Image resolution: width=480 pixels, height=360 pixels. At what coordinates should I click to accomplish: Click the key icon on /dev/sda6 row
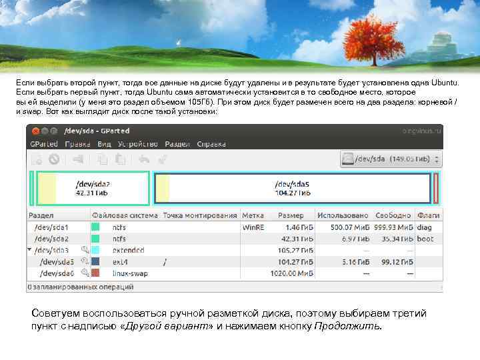[85, 273]
